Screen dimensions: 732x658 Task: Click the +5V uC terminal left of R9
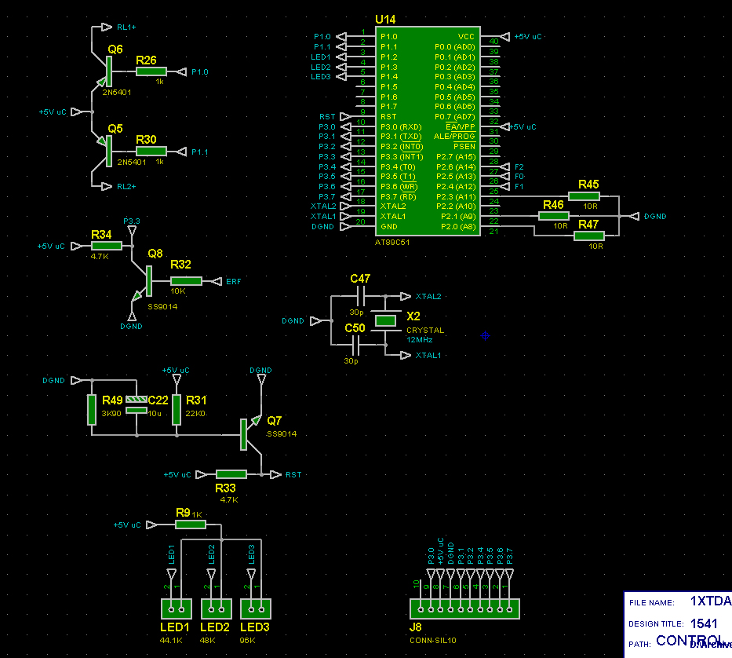click(151, 525)
